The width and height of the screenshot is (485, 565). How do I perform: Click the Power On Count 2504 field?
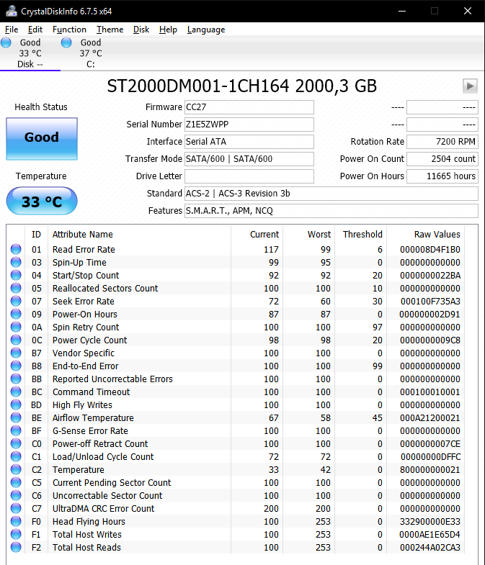tap(442, 159)
